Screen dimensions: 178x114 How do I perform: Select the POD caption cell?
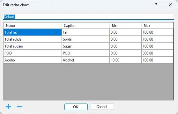pos(86,53)
